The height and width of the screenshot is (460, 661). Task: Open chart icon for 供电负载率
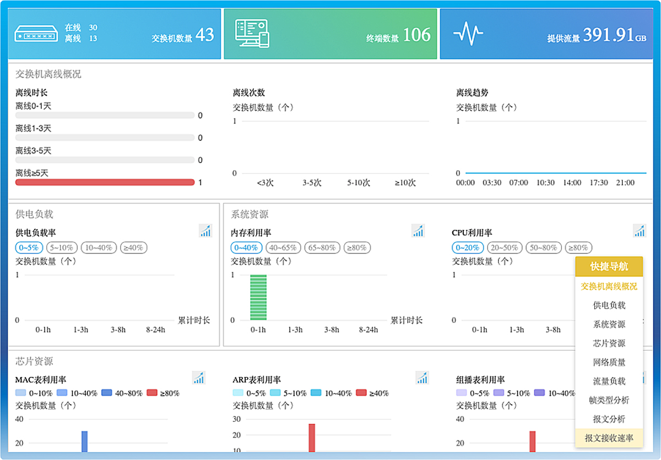pos(205,231)
